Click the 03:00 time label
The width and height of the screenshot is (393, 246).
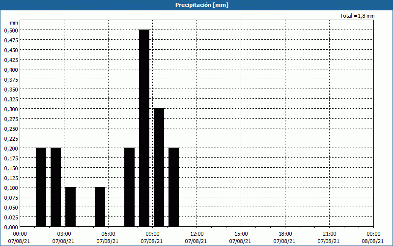[64, 234]
